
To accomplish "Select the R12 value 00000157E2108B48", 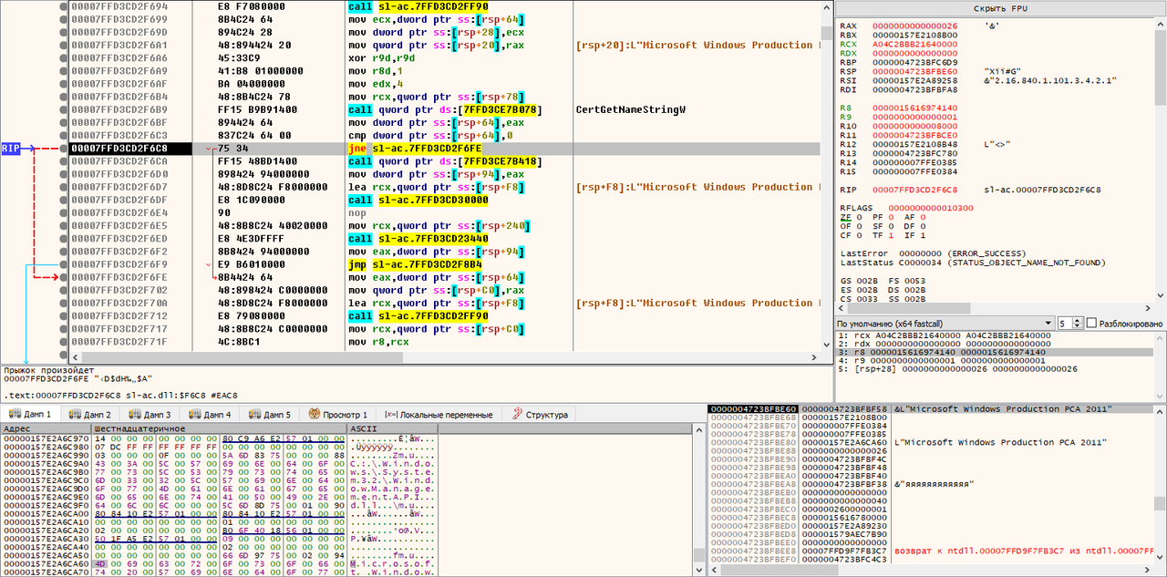I will click(916, 143).
